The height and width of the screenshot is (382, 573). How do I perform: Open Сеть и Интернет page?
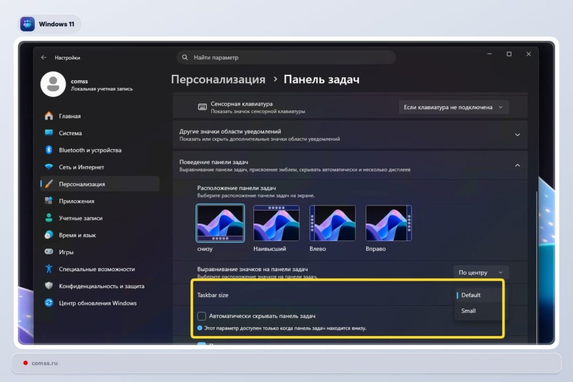100,167
